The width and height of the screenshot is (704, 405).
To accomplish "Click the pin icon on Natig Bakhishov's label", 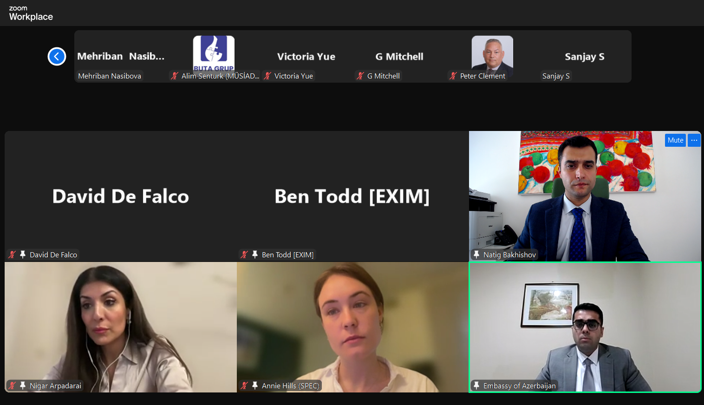I will (476, 255).
